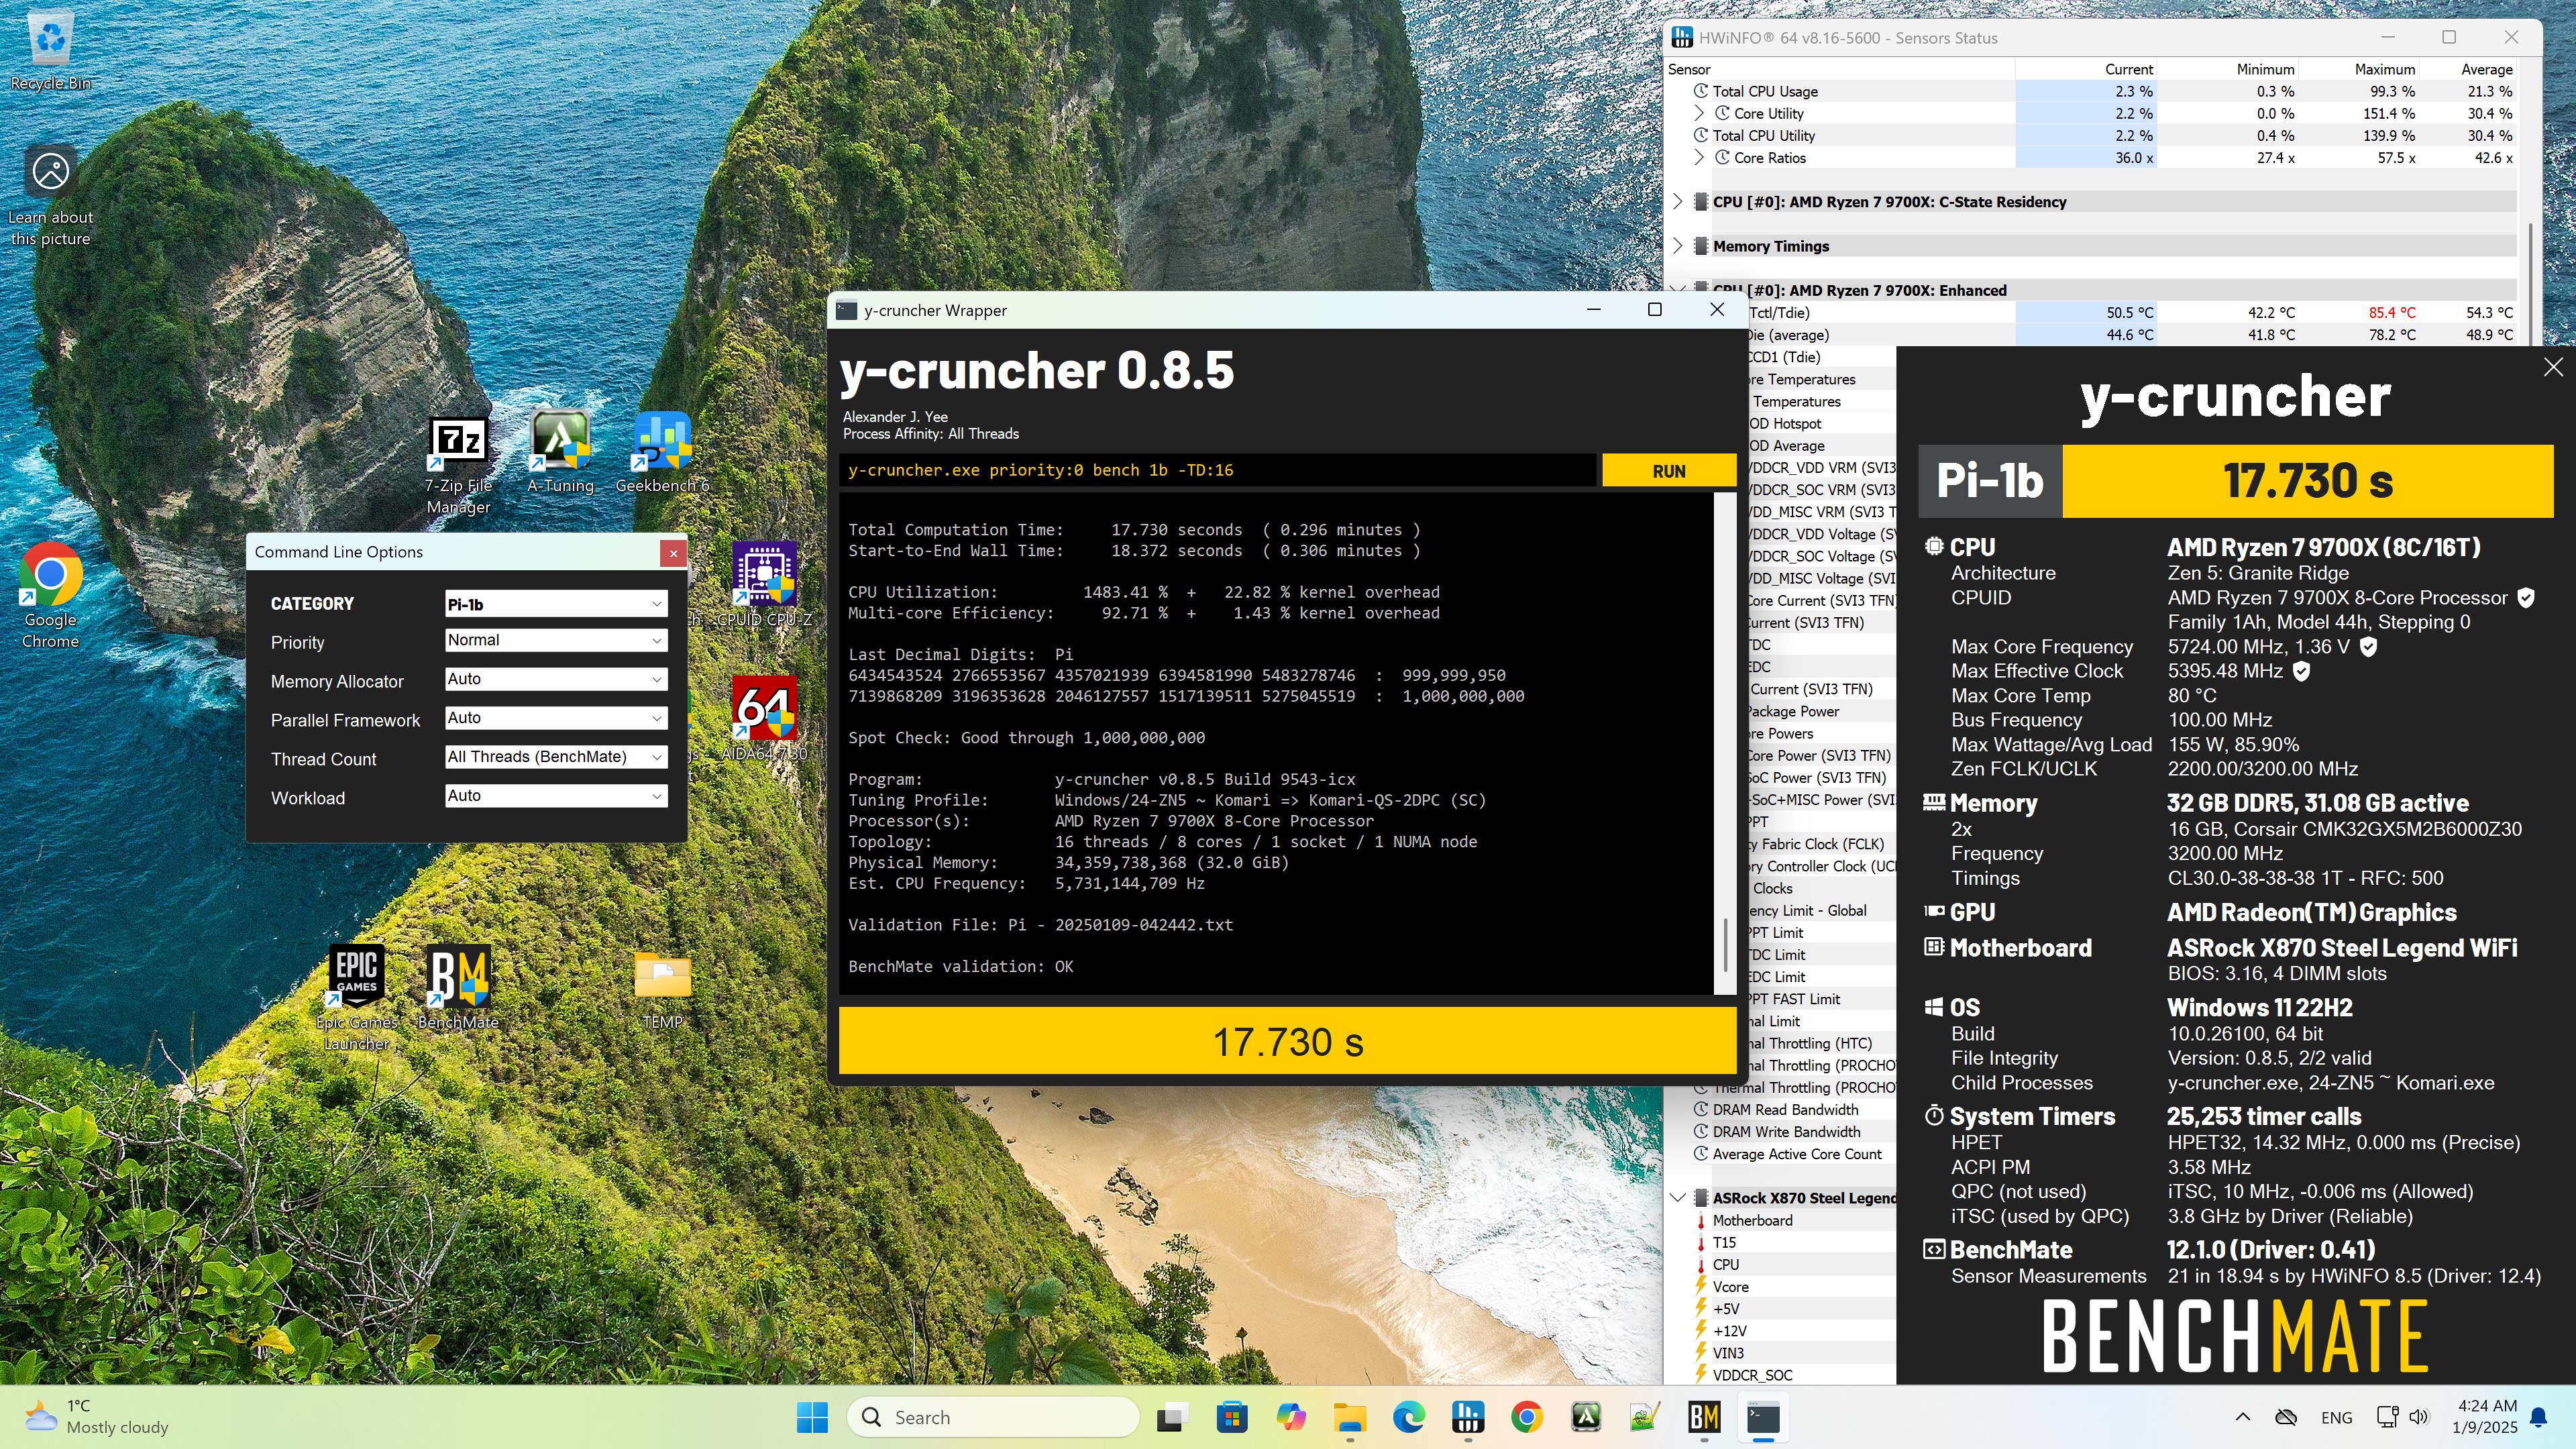The width and height of the screenshot is (2576, 1449).
Task: Open Microsoft Store from taskbar
Action: coord(1232,1417)
